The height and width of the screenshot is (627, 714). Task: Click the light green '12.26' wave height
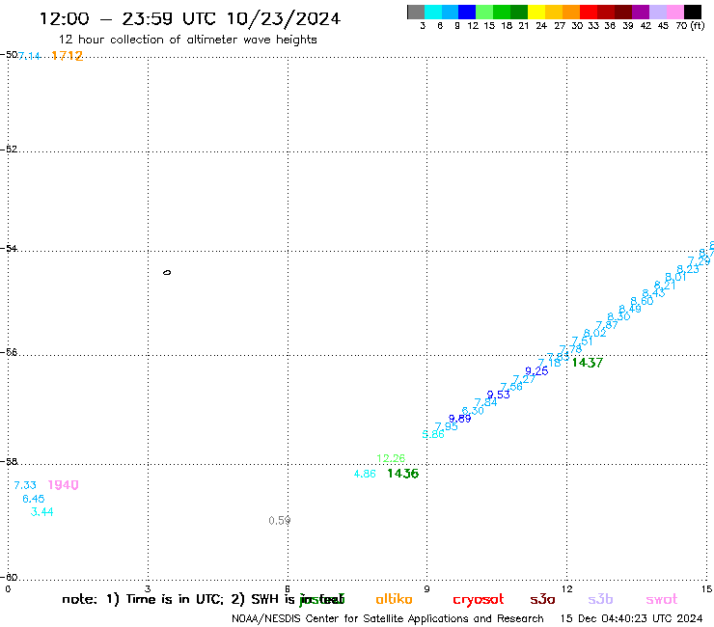[391, 458]
